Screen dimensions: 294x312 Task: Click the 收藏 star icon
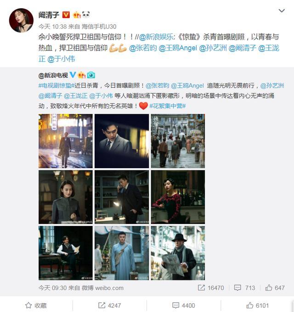tap(28, 306)
